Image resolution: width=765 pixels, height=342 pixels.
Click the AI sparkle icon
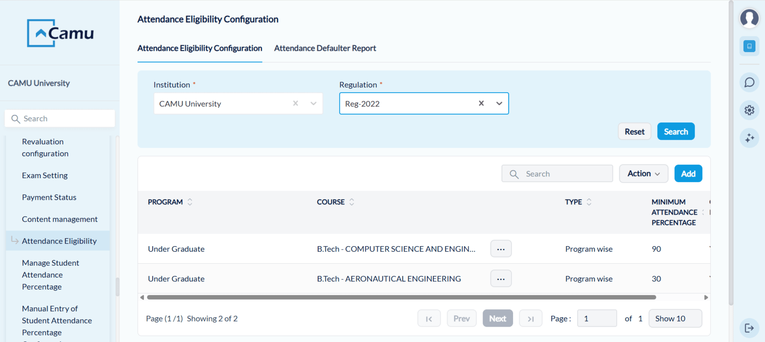click(x=749, y=138)
